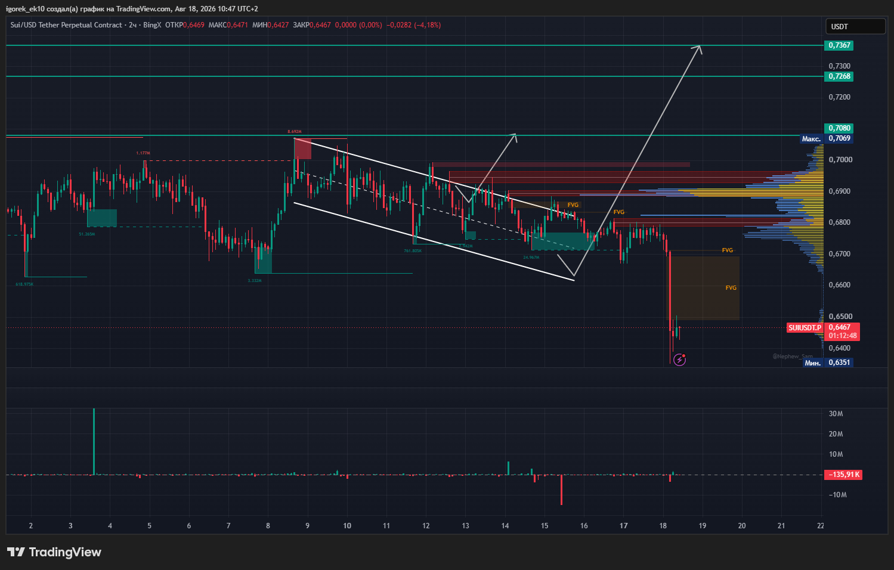This screenshot has width=894, height=570.
Task: Select the 0,7080 green price level label
Action: [x=839, y=128]
